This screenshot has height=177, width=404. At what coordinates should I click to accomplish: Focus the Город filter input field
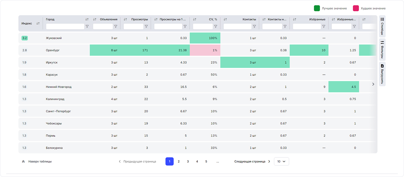point(65,27)
